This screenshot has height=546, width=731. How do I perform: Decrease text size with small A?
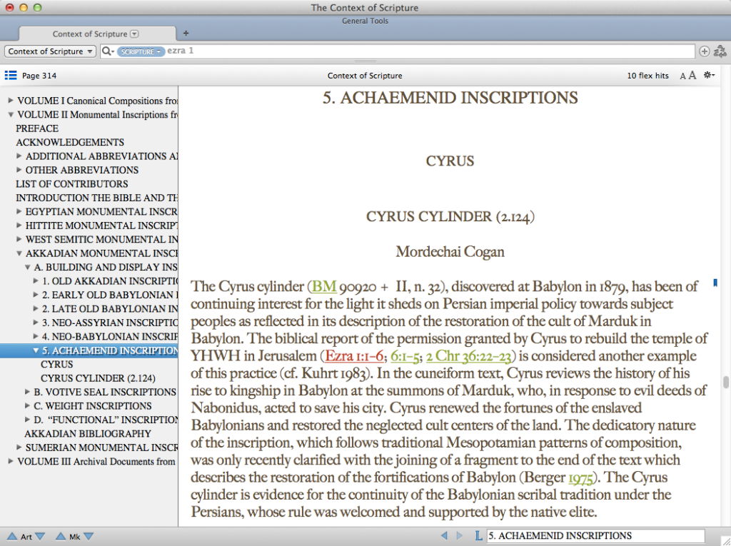683,76
